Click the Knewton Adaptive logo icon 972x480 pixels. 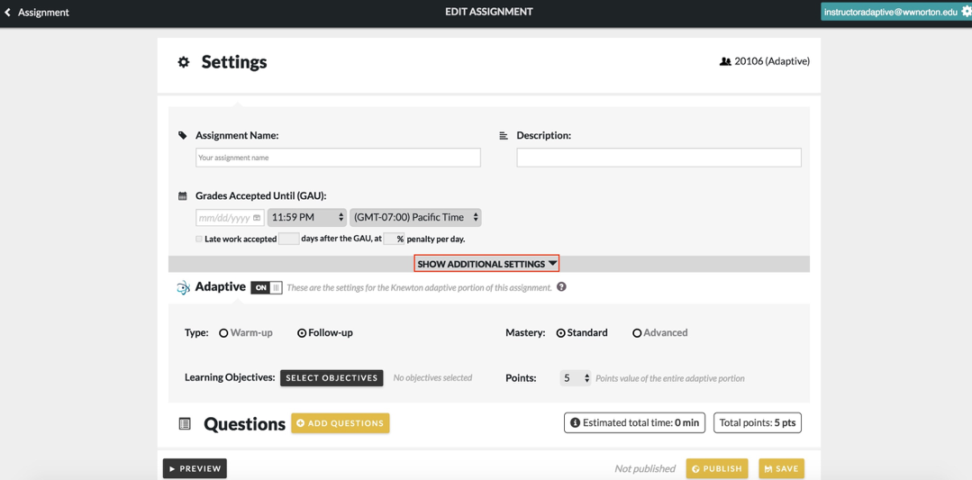click(x=183, y=287)
